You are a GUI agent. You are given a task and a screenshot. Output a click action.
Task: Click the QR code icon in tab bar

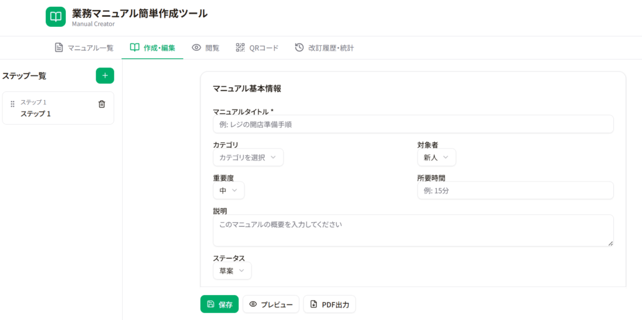tap(240, 48)
